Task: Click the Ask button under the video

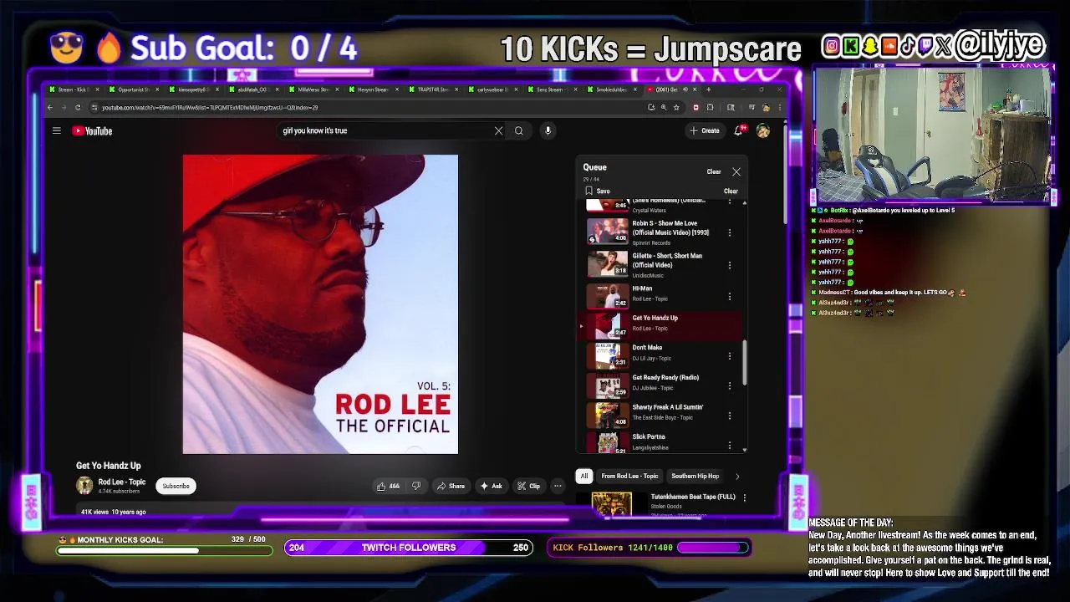Action: click(x=491, y=486)
